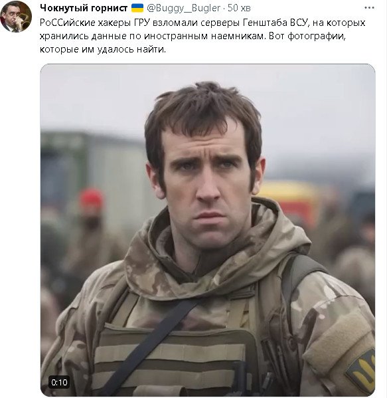The image size is (387, 398).
Task: Open the three-dot more options menu
Action: (369, 8)
